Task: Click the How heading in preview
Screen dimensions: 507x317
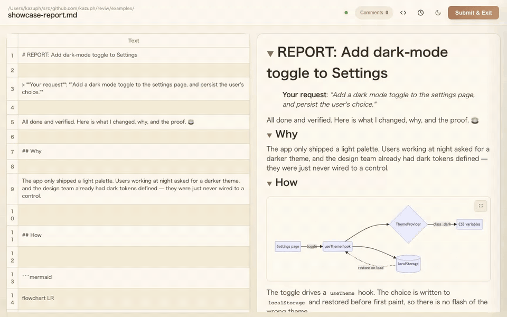Action: [x=286, y=182]
